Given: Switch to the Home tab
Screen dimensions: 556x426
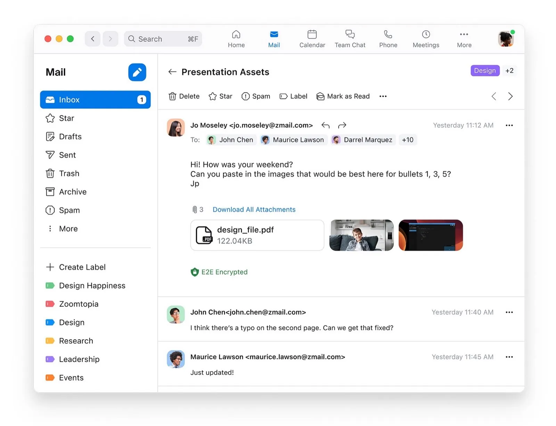Looking at the screenshot, I should tap(236, 39).
